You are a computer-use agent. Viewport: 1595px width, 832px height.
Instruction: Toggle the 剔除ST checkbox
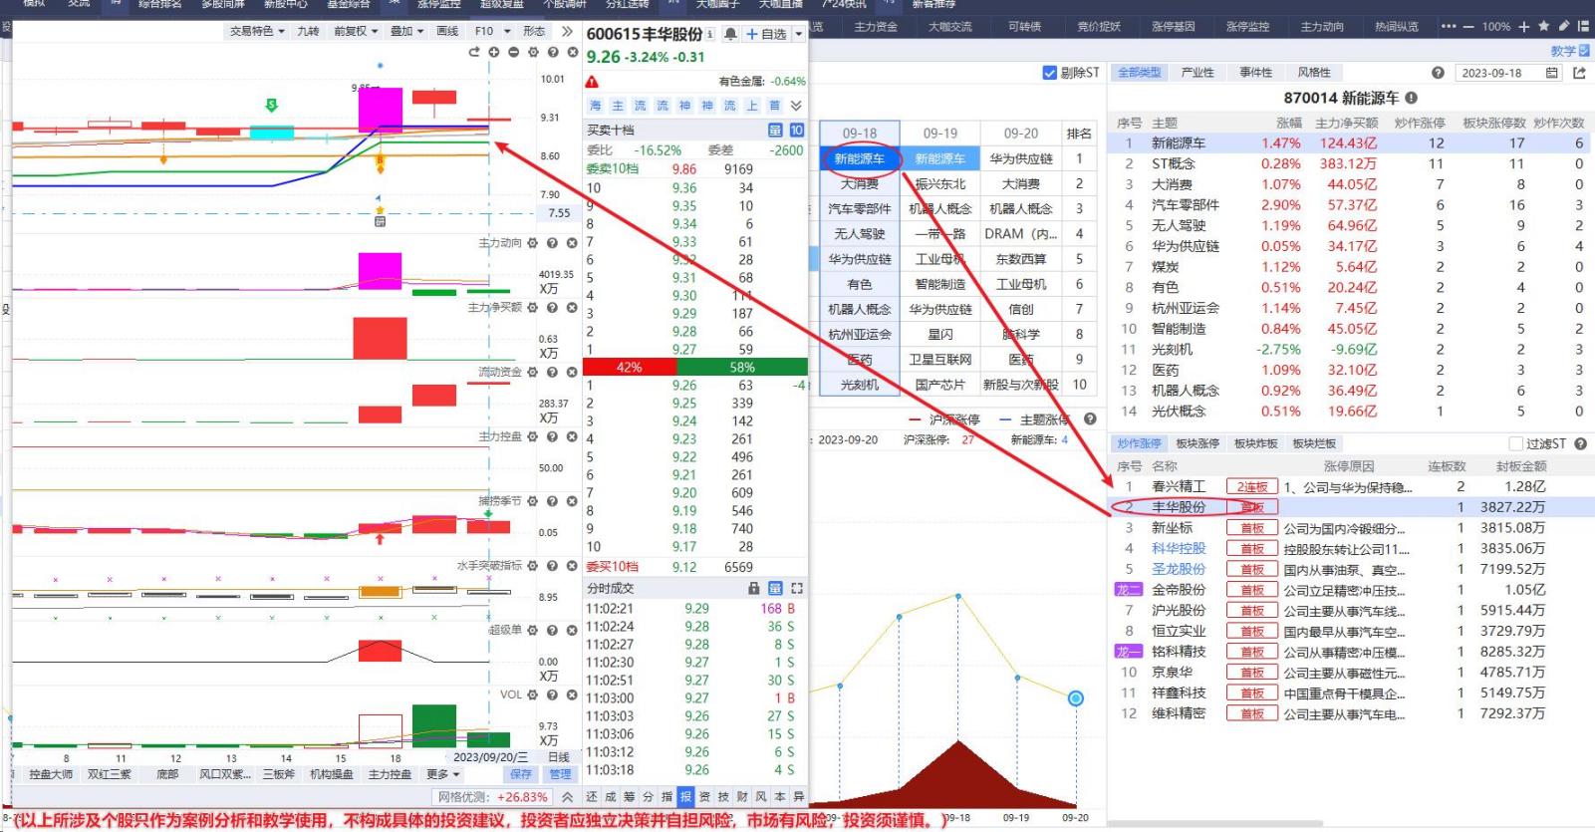(1048, 73)
